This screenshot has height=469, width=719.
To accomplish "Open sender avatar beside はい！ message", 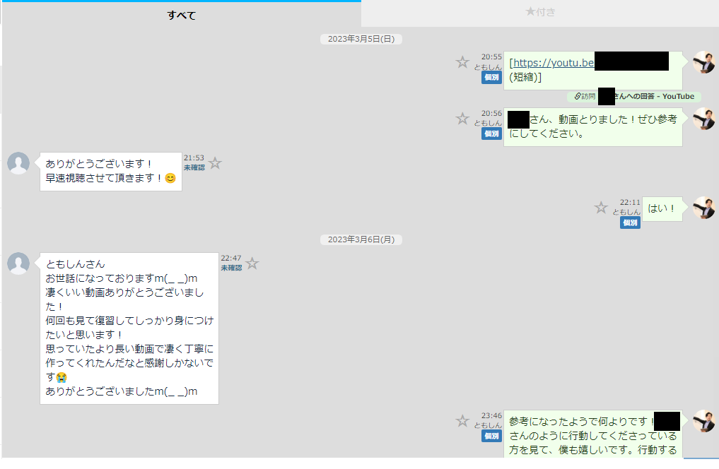I will coord(703,208).
